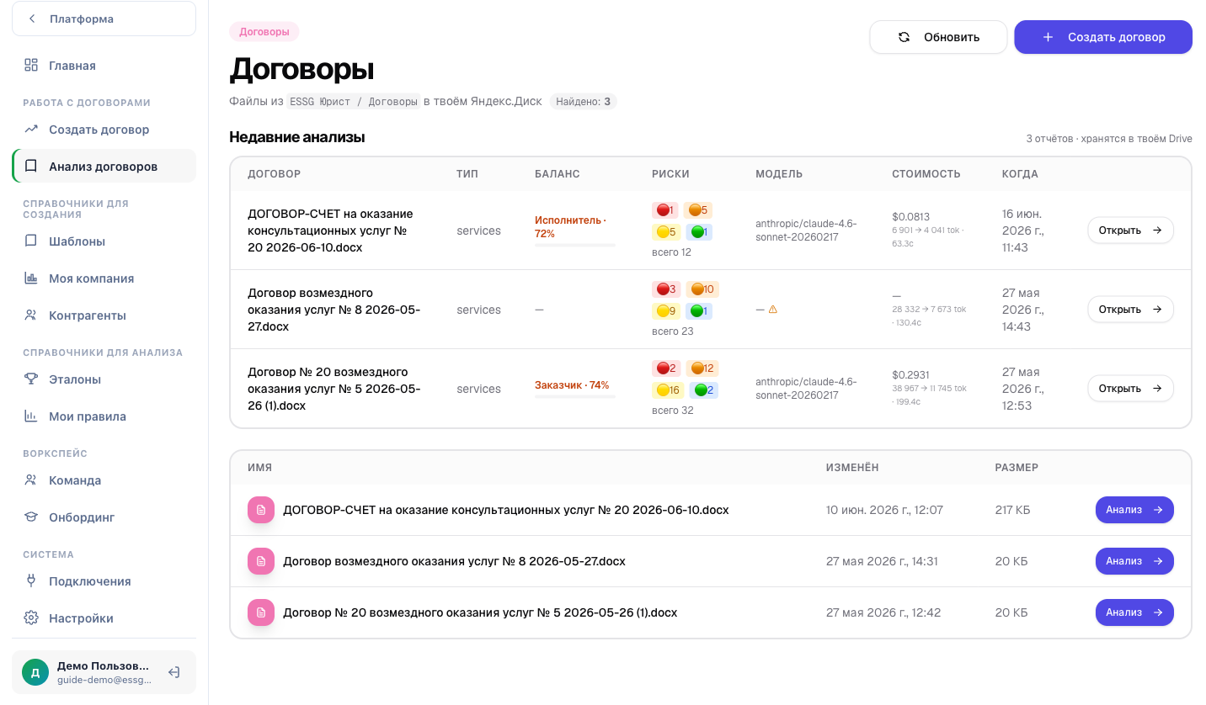Start Анализ for Договор № 8 file
Image resolution: width=1206 pixels, height=705 pixels.
click(x=1134, y=561)
